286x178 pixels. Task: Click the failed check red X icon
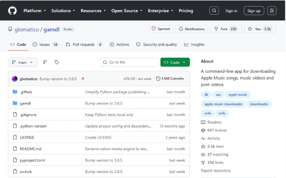[83, 78]
